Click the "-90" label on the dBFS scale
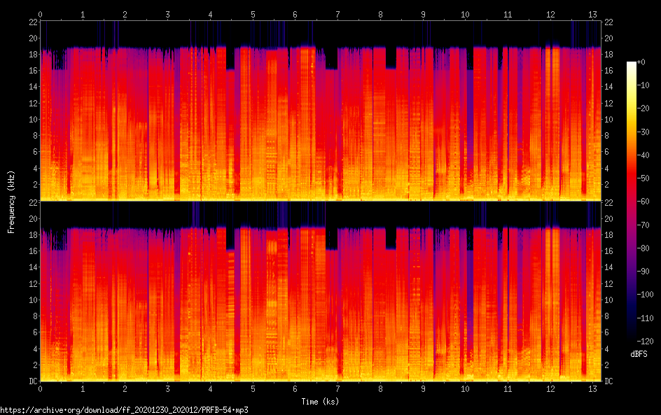The height and width of the screenshot is (415, 661). 643,272
